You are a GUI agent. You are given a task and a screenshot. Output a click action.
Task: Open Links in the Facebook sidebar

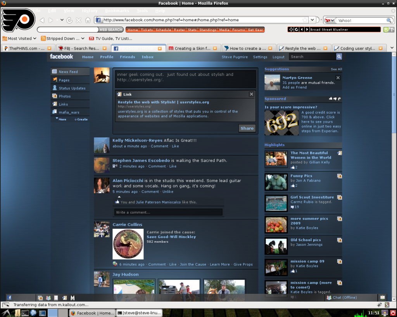click(70, 104)
